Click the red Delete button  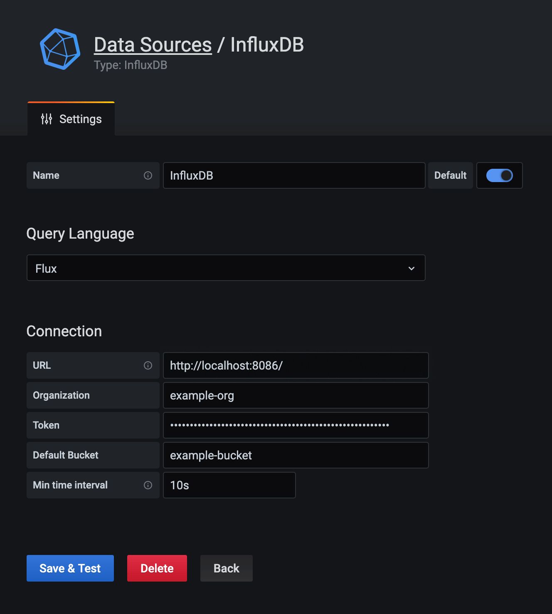coord(157,568)
